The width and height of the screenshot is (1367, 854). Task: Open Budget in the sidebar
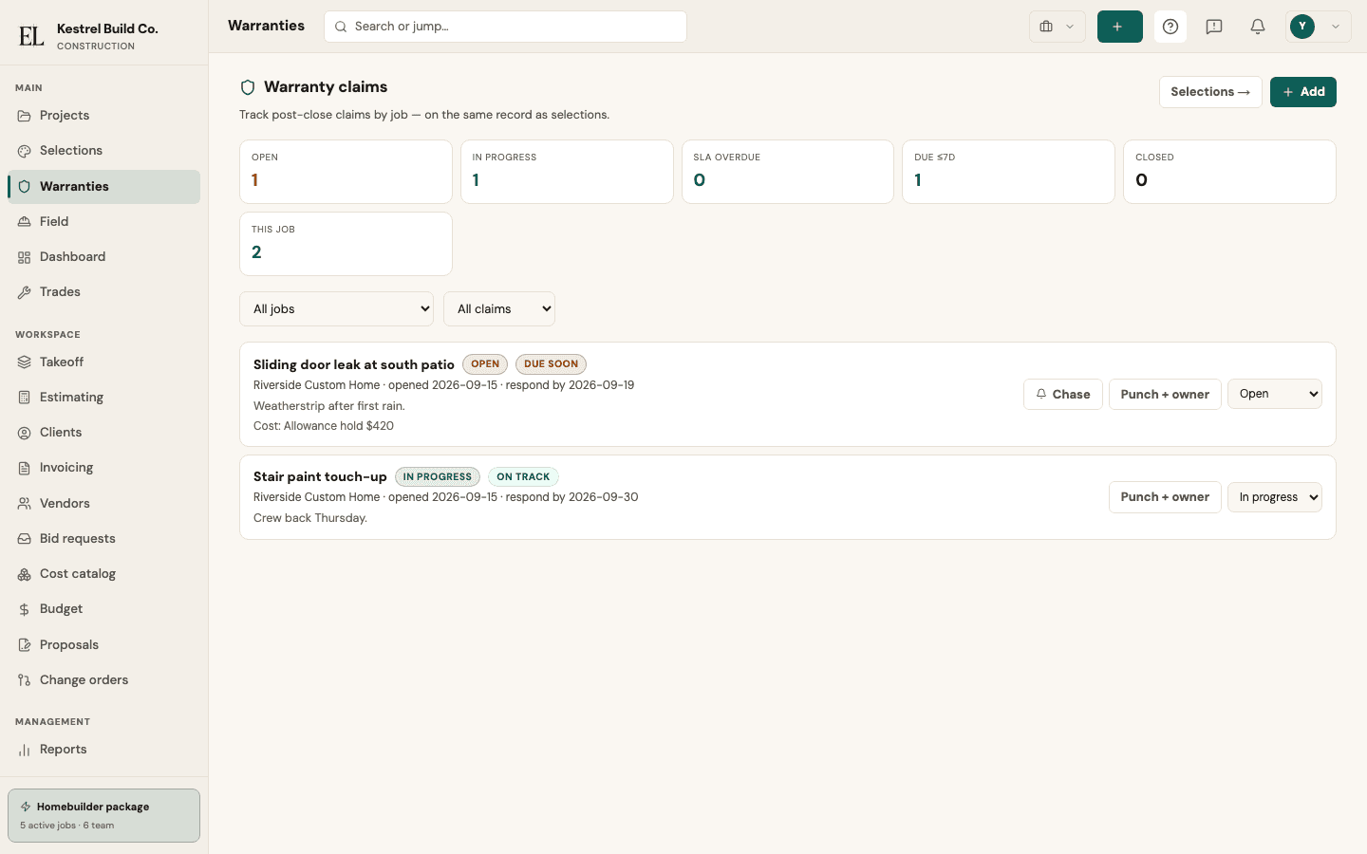pos(104,609)
